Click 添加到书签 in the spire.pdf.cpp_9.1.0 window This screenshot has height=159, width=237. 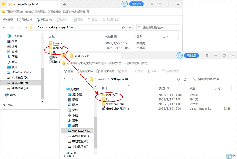click(x=110, y=20)
